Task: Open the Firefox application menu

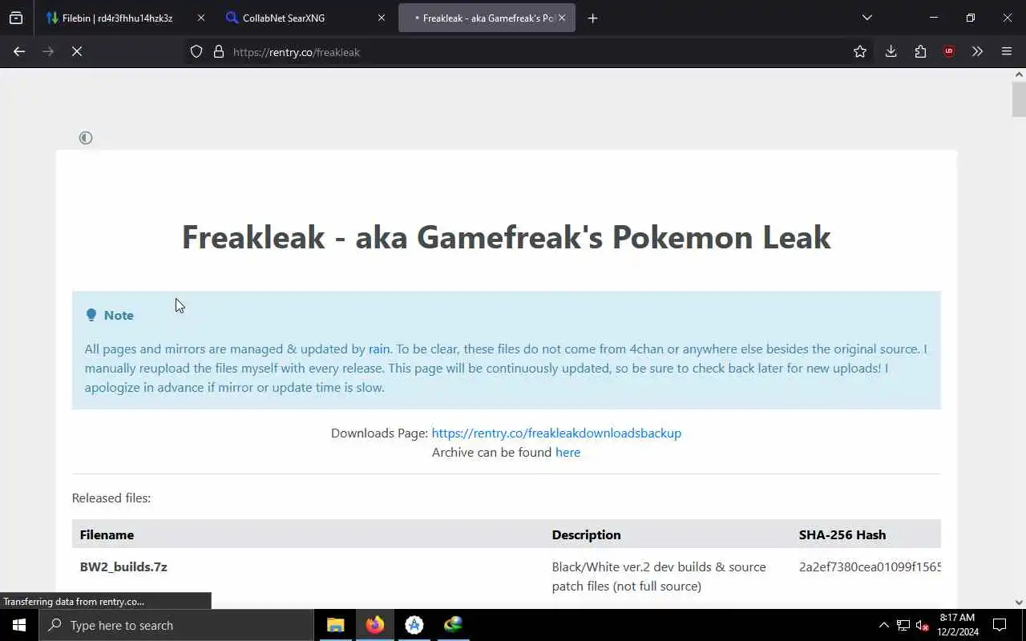Action: click(x=1007, y=51)
